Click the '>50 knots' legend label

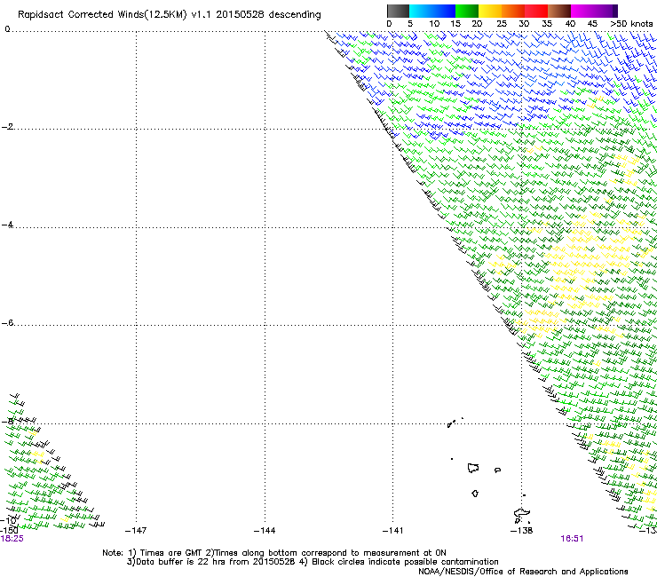tap(631, 24)
